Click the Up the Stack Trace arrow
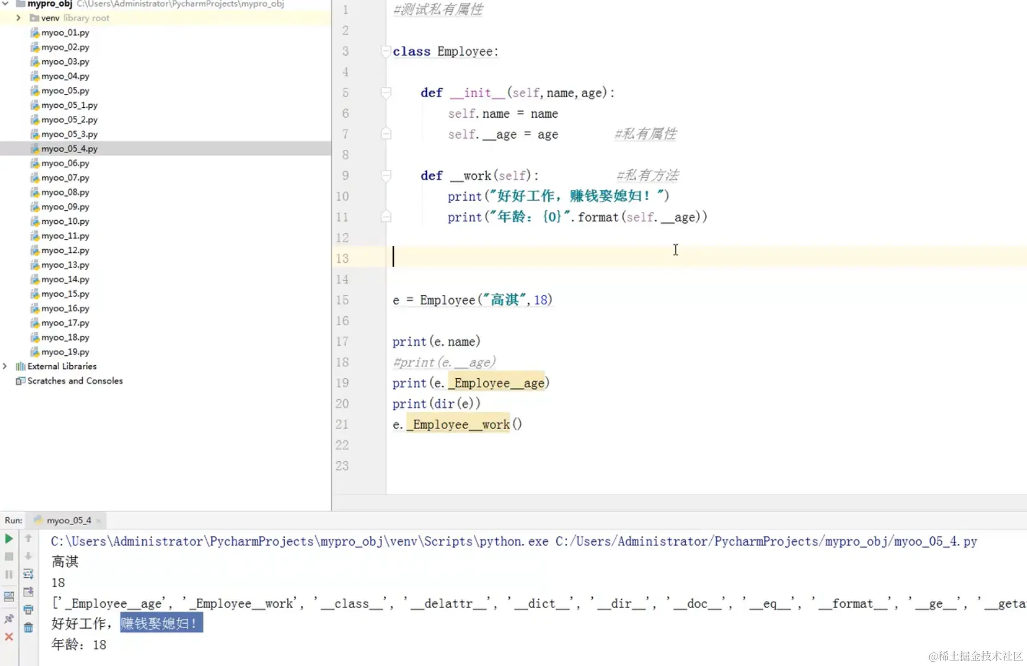This screenshot has width=1027, height=666. tap(28, 538)
